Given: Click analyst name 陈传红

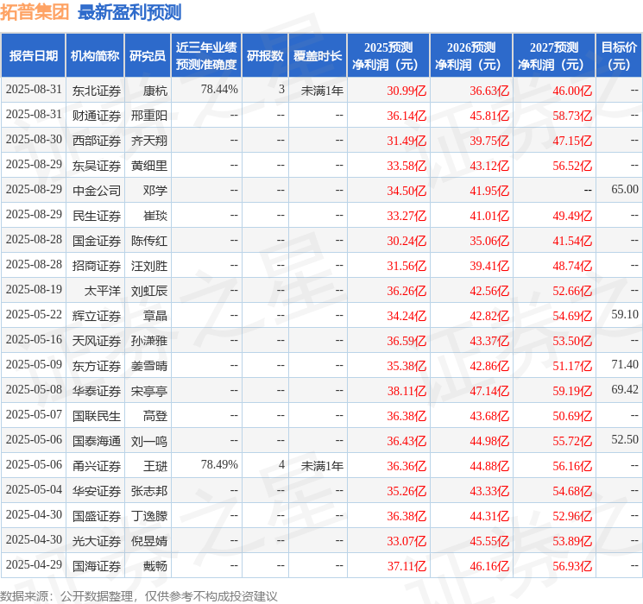Looking at the screenshot, I should (149, 241).
